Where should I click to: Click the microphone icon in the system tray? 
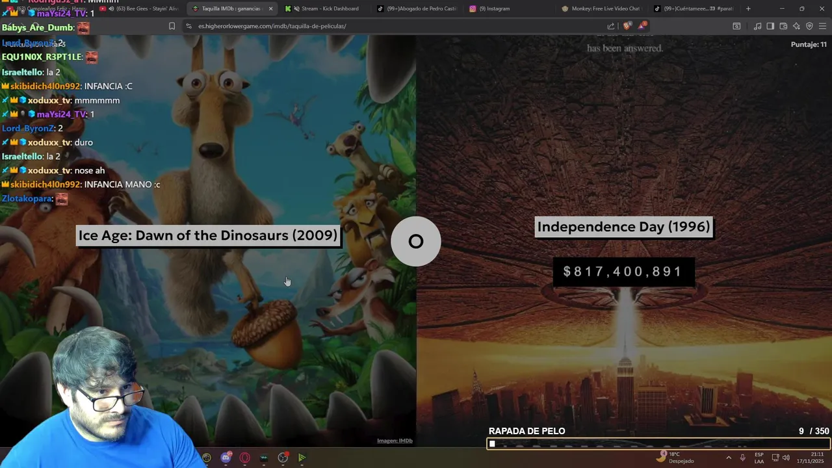point(742,458)
